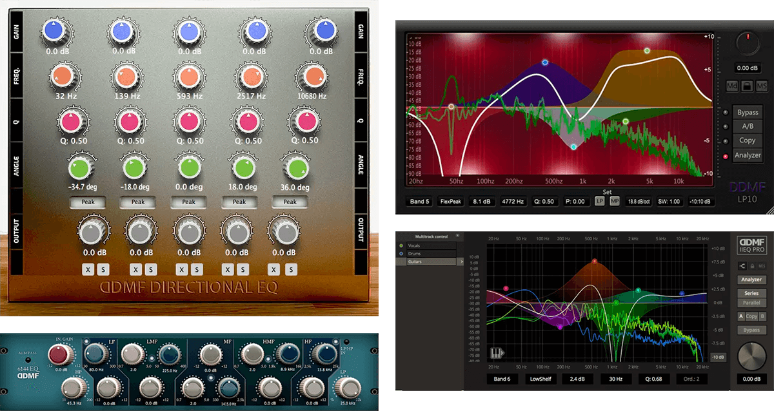Image resolution: width=774 pixels, height=411 pixels.
Task: Open the Band 5 selector in LP10
Action: (x=420, y=202)
